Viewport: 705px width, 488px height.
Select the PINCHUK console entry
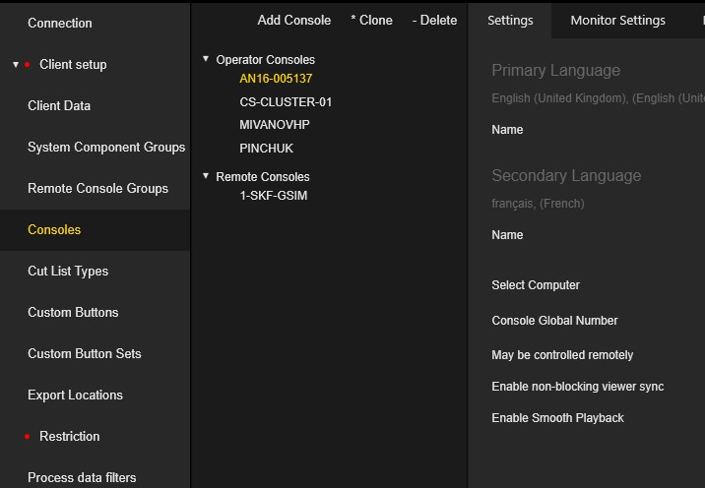tap(266, 149)
